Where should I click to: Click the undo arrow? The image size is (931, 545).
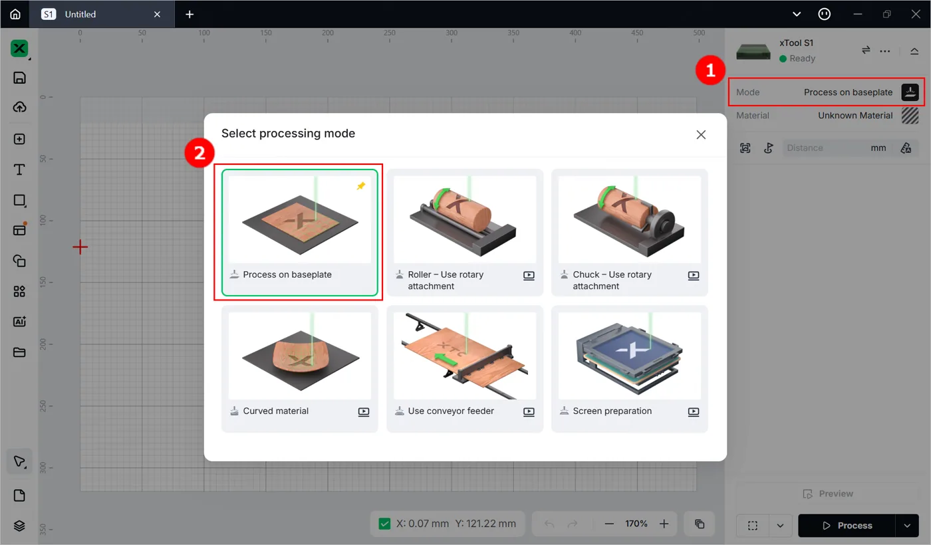[x=549, y=524]
